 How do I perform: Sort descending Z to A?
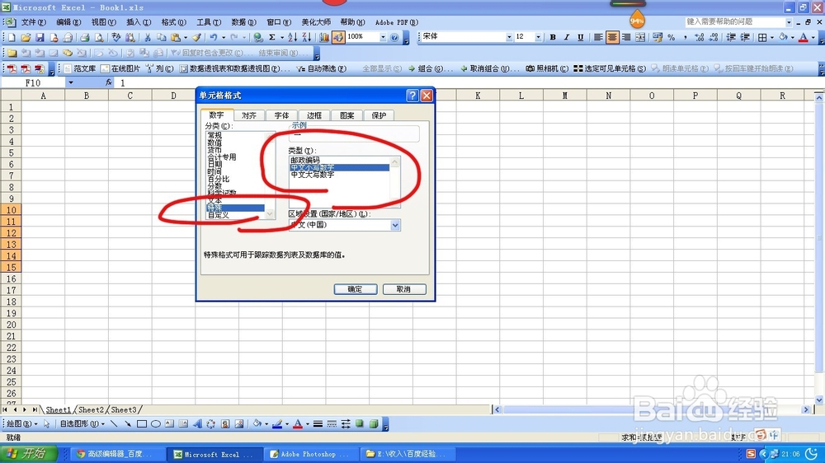pyautogui.click(x=306, y=37)
